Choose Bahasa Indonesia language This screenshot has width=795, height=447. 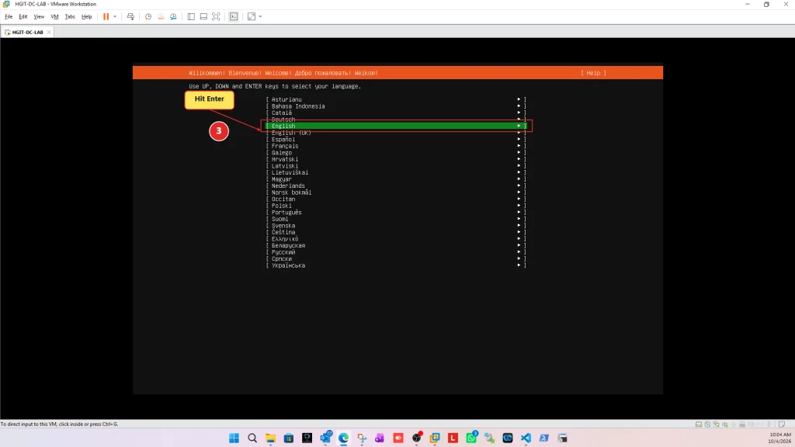pyautogui.click(x=396, y=106)
